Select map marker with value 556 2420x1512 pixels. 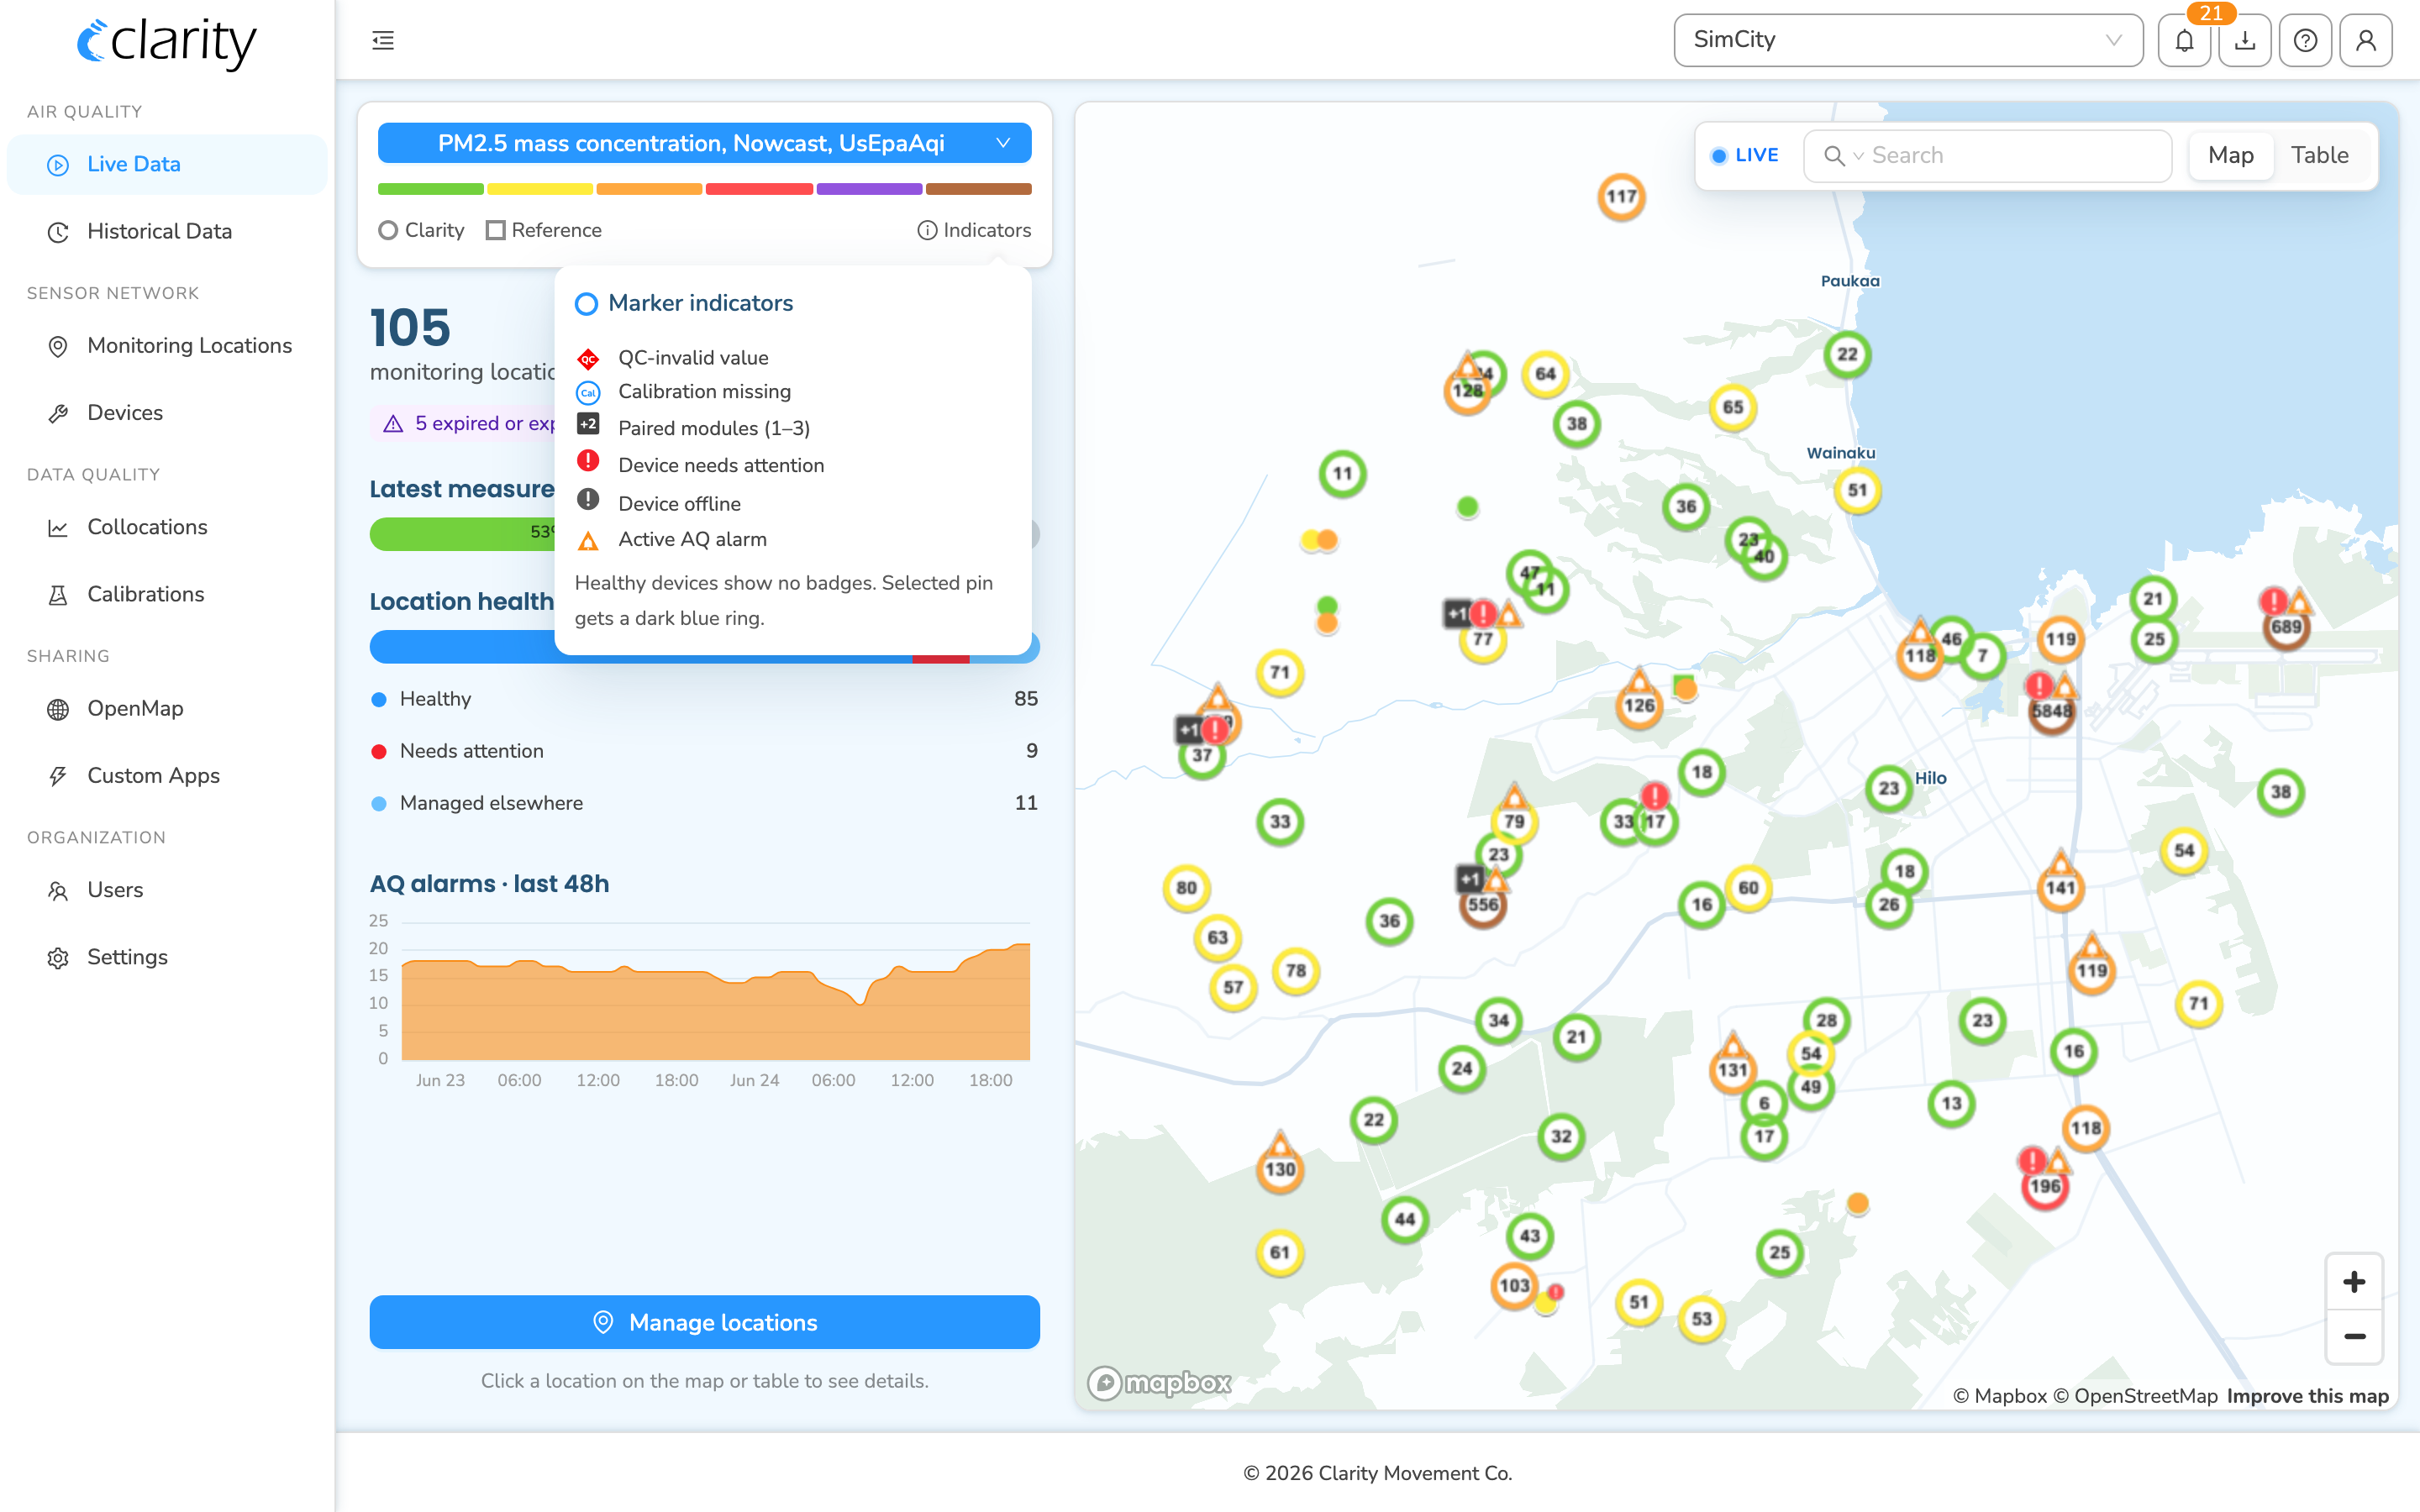[x=1483, y=905]
